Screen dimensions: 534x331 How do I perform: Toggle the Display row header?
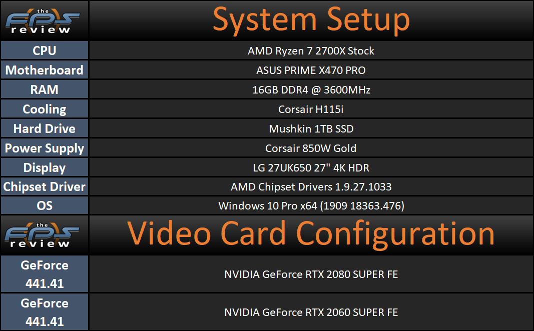coord(44,167)
